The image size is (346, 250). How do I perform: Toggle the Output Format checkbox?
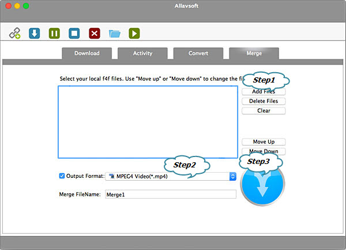point(62,176)
